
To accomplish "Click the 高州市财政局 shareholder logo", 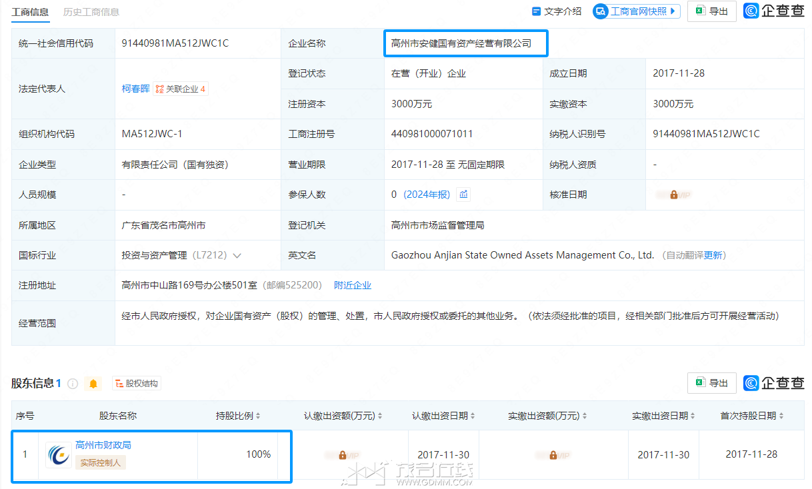I will coord(59,455).
